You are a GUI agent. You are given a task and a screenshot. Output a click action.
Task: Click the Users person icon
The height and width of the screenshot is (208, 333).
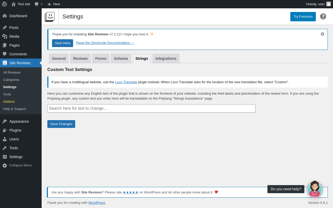(5, 139)
